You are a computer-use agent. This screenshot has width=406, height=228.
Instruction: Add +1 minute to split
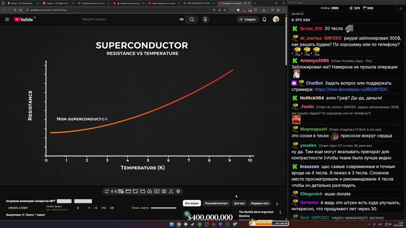[89, 208]
